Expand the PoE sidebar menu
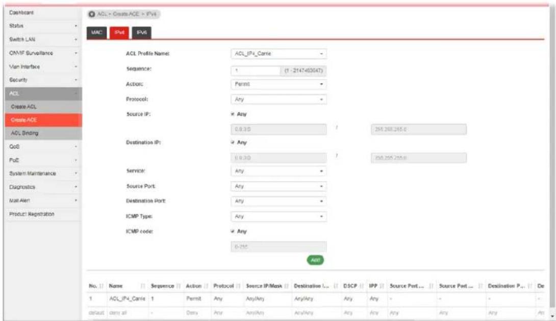This screenshot has width=556, height=321. pyautogui.click(x=43, y=160)
